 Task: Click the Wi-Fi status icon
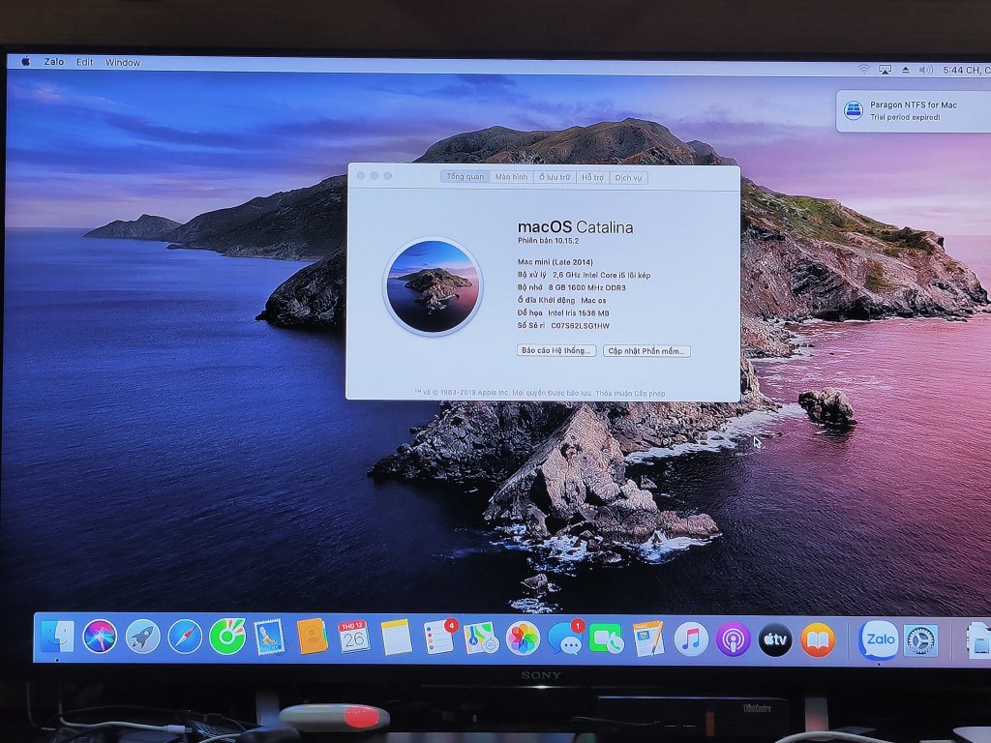coord(863,69)
